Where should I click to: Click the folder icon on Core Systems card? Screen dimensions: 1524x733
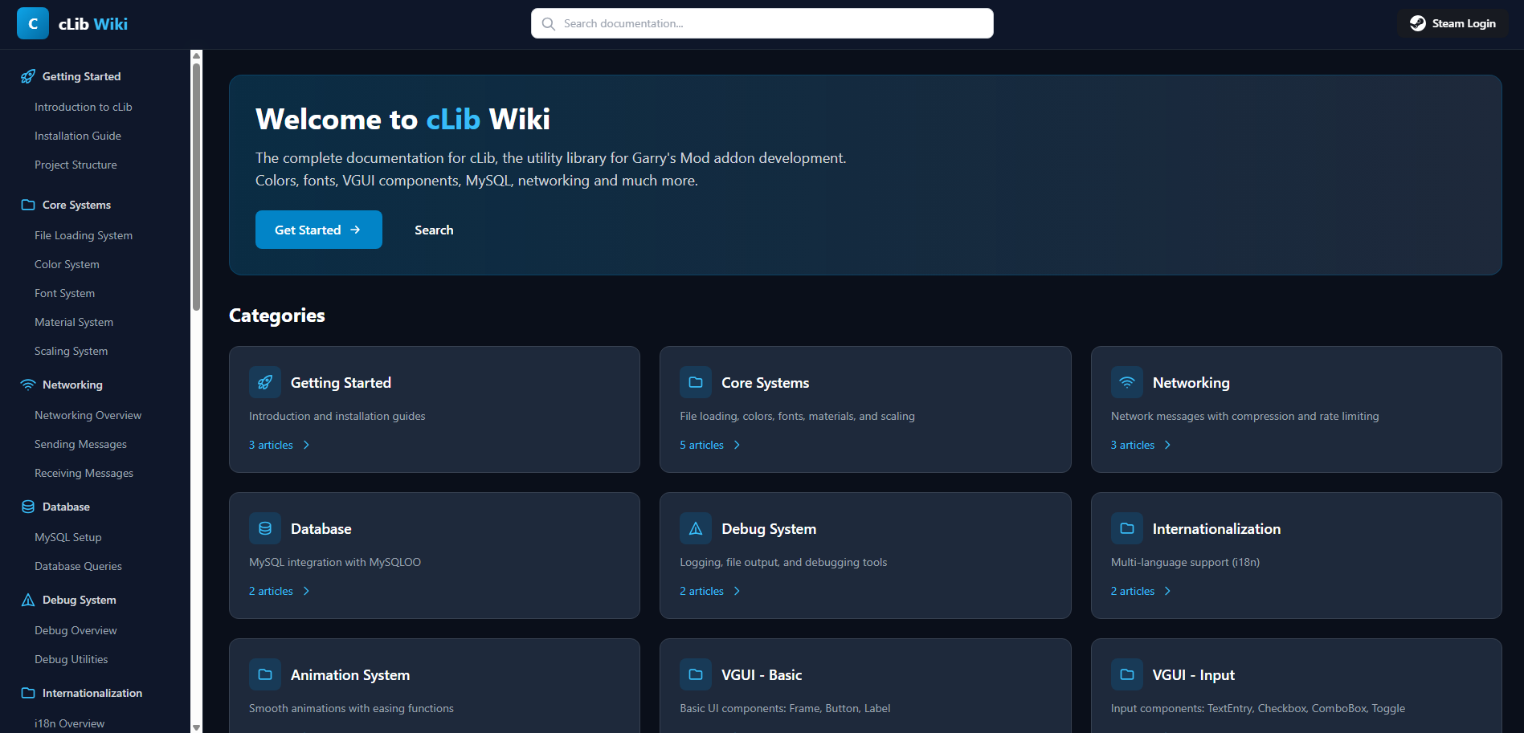[696, 382]
